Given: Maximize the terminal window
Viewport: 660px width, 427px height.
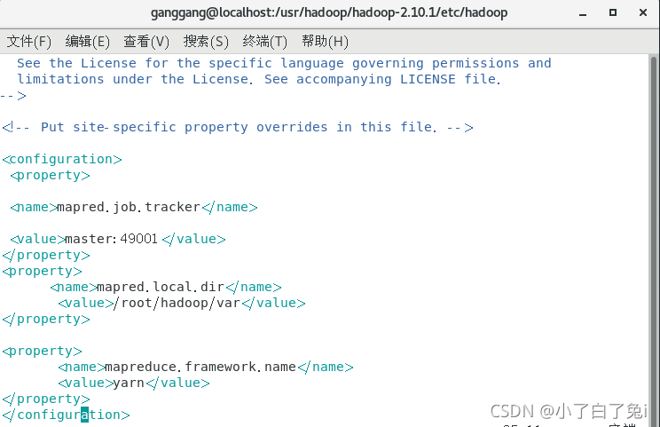Looking at the screenshot, I should tap(613, 12).
